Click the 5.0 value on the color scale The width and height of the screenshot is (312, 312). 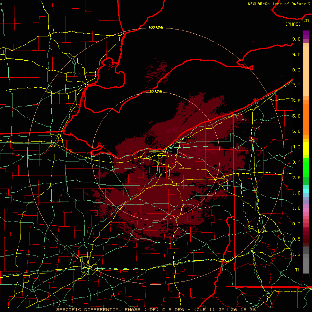(x=296, y=131)
